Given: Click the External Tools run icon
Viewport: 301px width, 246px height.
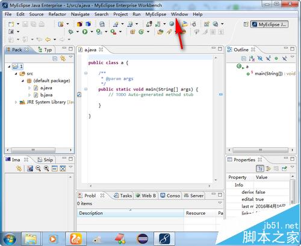Looking at the screenshot, I should pos(113,32).
